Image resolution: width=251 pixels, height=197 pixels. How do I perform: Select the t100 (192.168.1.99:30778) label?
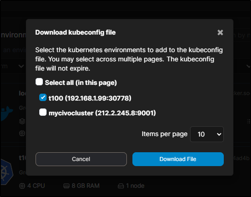pyautogui.click(x=90, y=98)
